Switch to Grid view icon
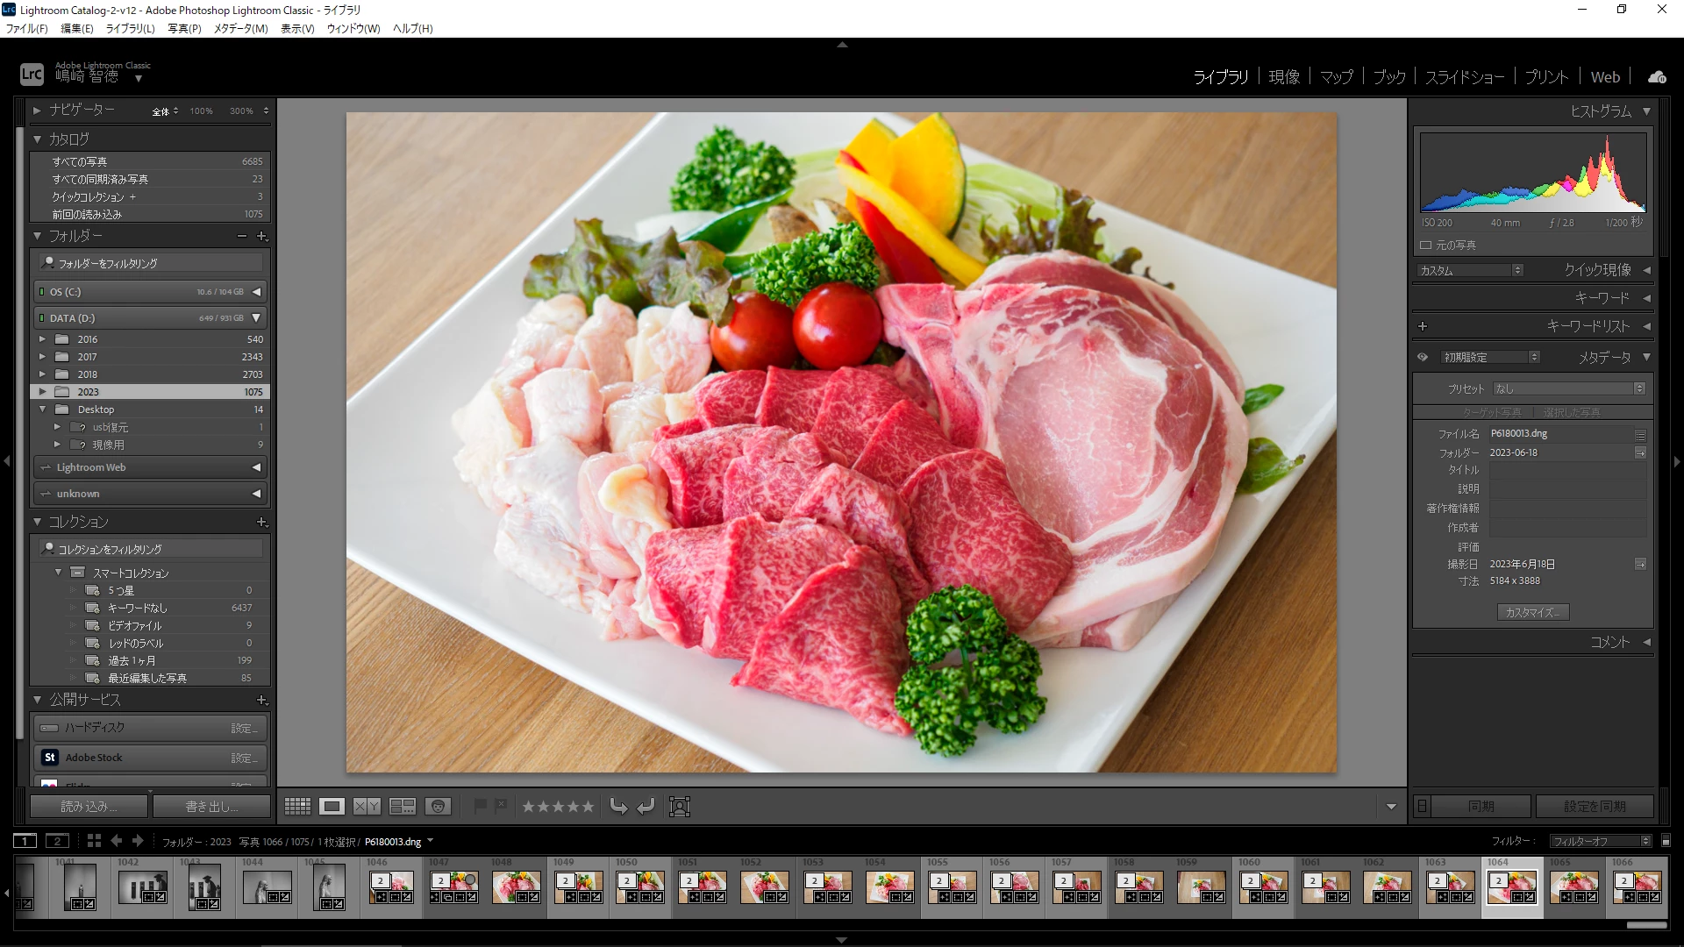 [297, 806]
